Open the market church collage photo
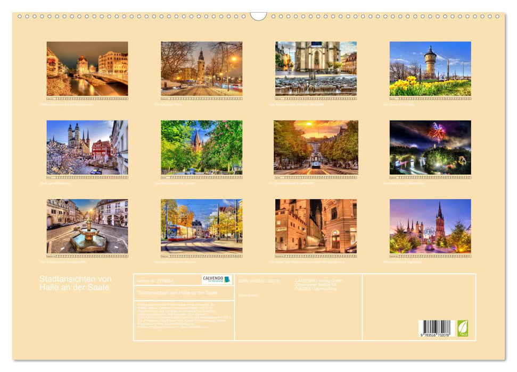This screenshot has height=372, width=517. (316, 69)
